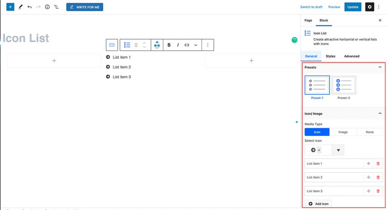Click List item 3 in the editor
The height and width of the screenshot is (210, 387).
click(x=122, y=77)
